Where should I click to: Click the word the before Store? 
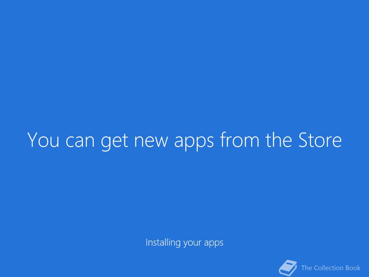coord(279,140)
